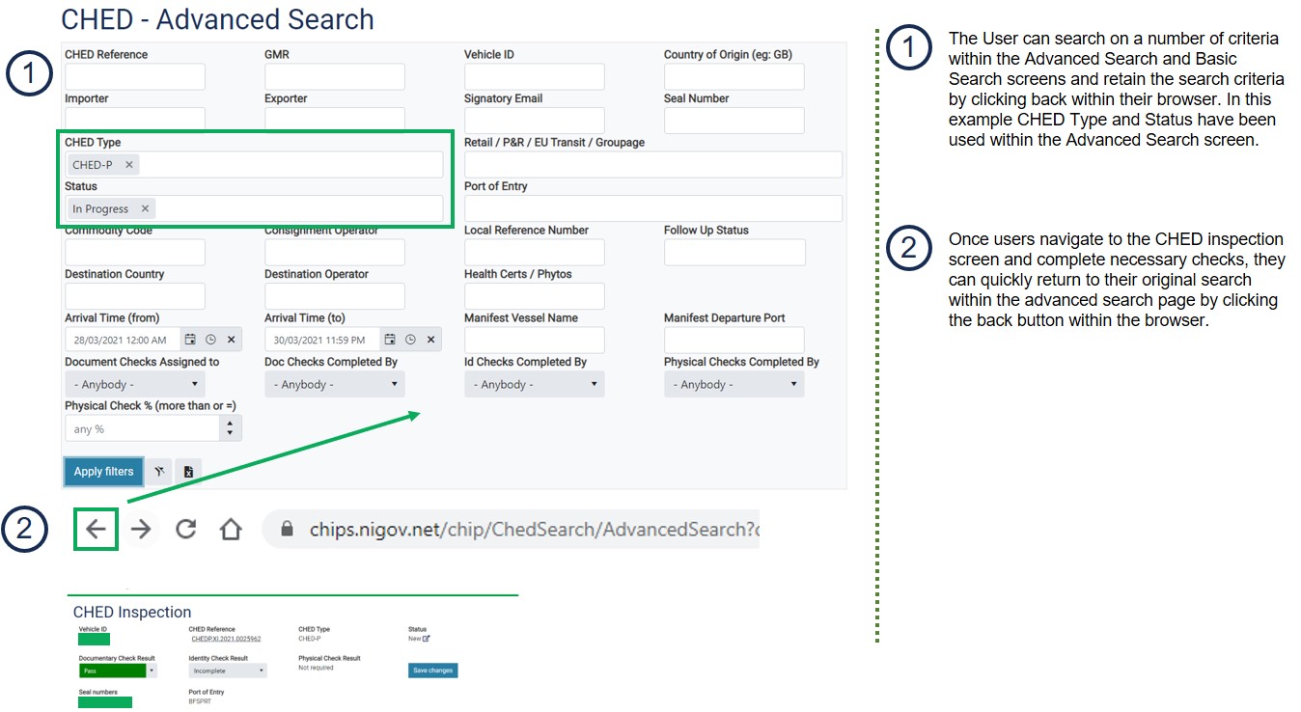Open Physical Checks Completed By dropdown
This screenshot has width=1301, height=712.
(734, 384)
